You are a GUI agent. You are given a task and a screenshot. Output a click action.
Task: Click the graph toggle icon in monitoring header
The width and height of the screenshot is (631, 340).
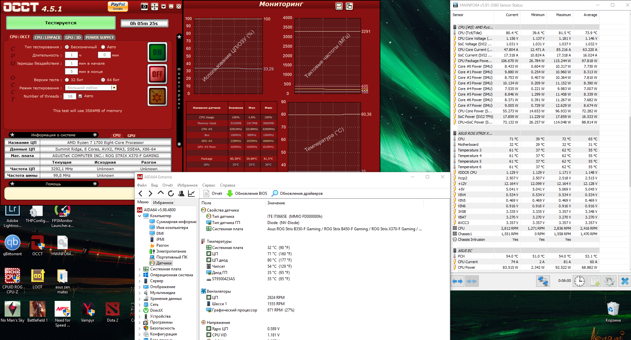point(339,6)
